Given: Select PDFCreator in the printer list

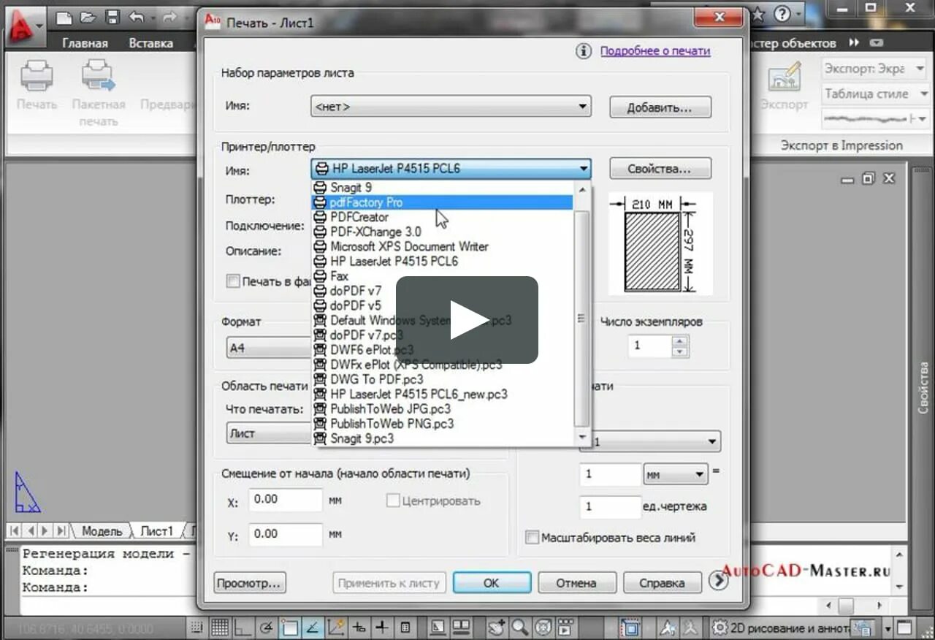Looking at the screenshot, I should (442, 217).
